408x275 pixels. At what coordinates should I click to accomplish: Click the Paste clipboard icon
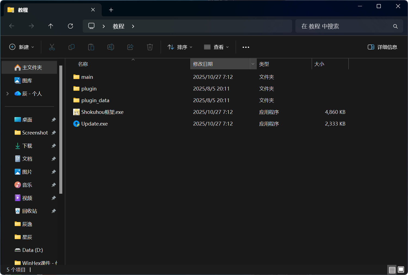91,47
